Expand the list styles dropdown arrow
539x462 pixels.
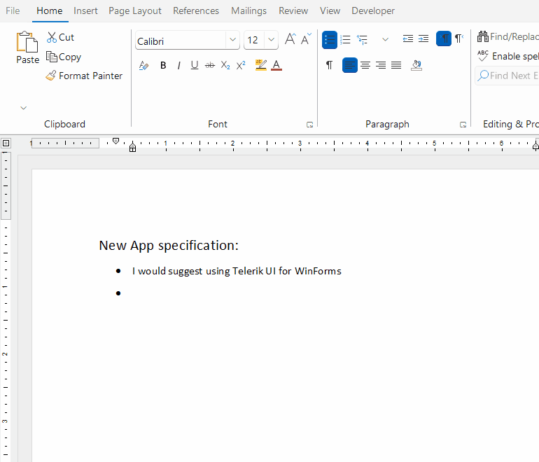pyautogui.click(x=385, y=39)
